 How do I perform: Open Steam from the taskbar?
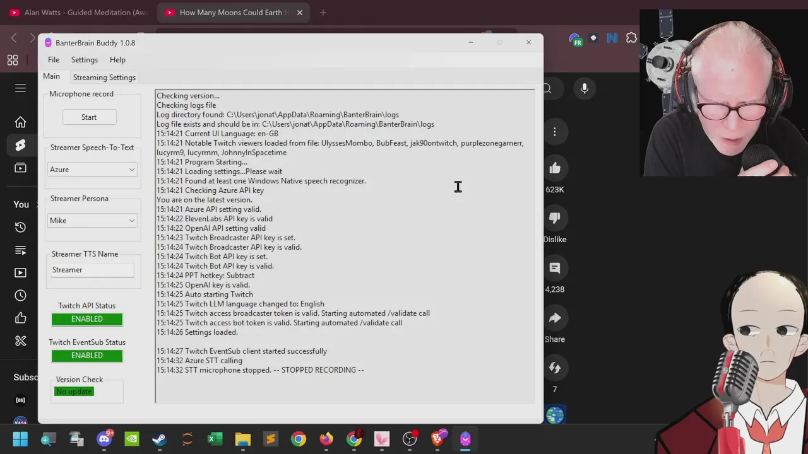click(x=160, y=439)
